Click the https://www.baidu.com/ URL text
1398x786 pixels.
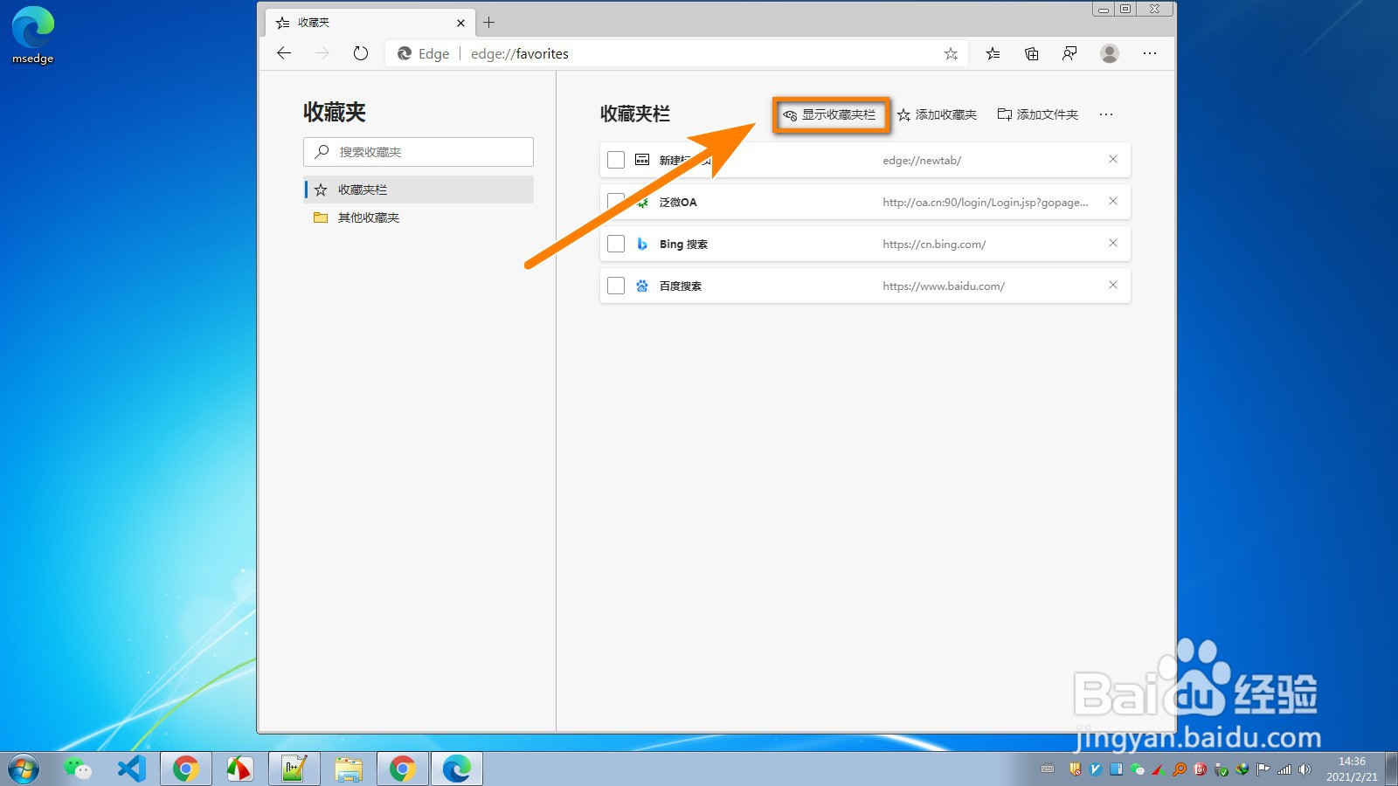(x=944, y=286)
